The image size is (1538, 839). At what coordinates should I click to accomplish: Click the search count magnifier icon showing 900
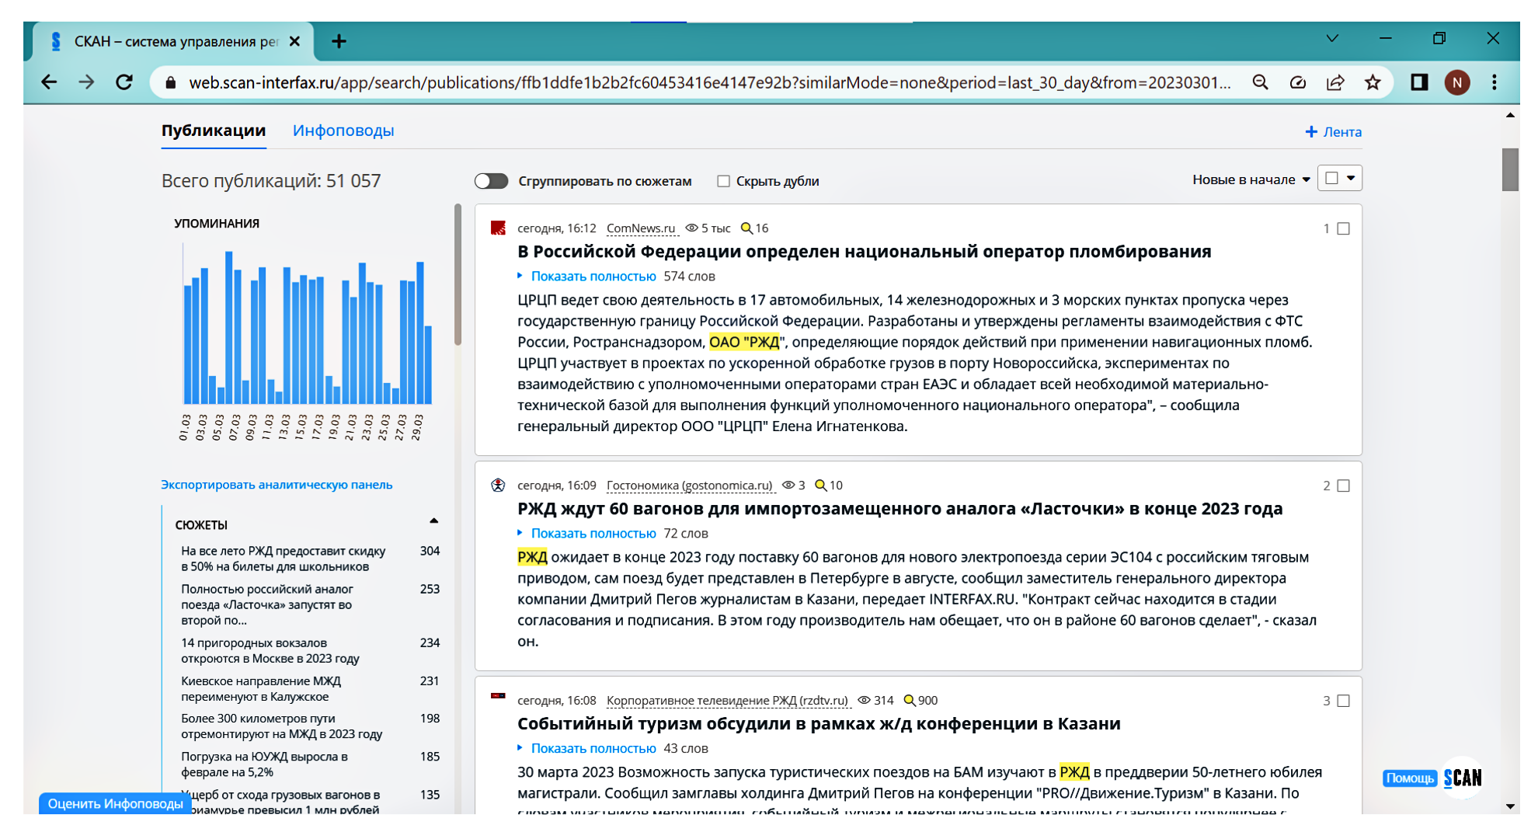tap(909, 700)
